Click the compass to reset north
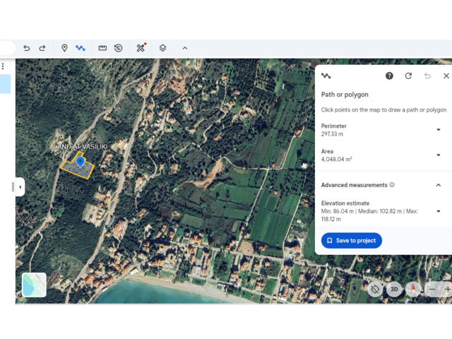452x339 pixels. click(412, 289)
